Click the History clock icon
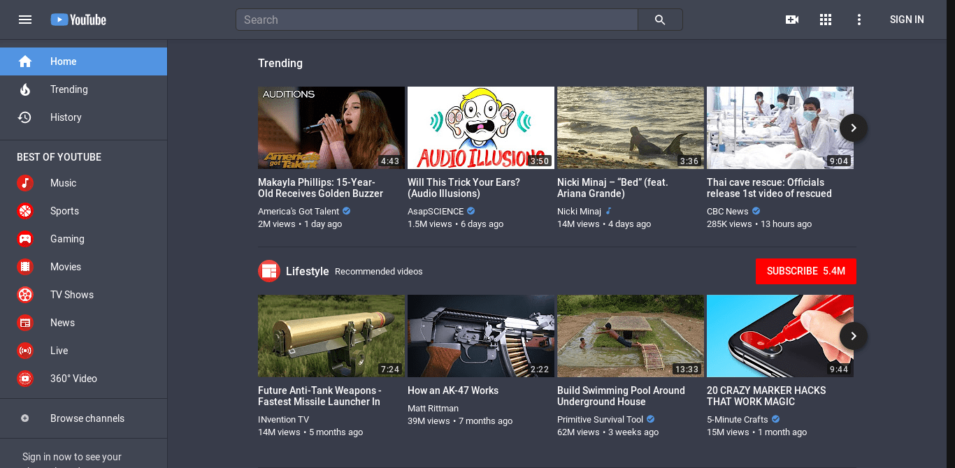Image resolution: width=955 pixels, height=468 pixels. 25,117
